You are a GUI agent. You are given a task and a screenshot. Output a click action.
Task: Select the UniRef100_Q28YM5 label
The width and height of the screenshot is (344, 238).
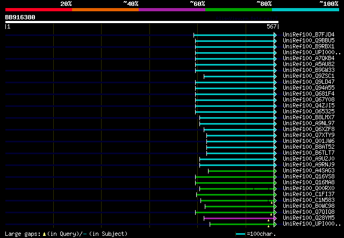tap(309, 218)
